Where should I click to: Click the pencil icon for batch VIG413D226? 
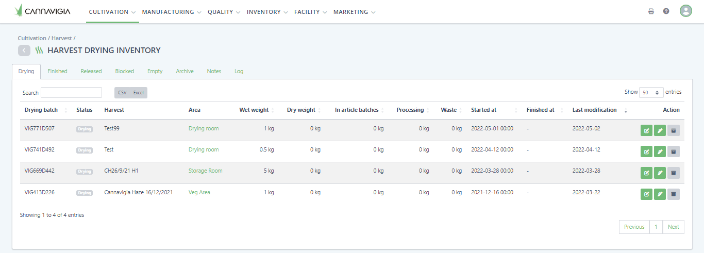660,194
